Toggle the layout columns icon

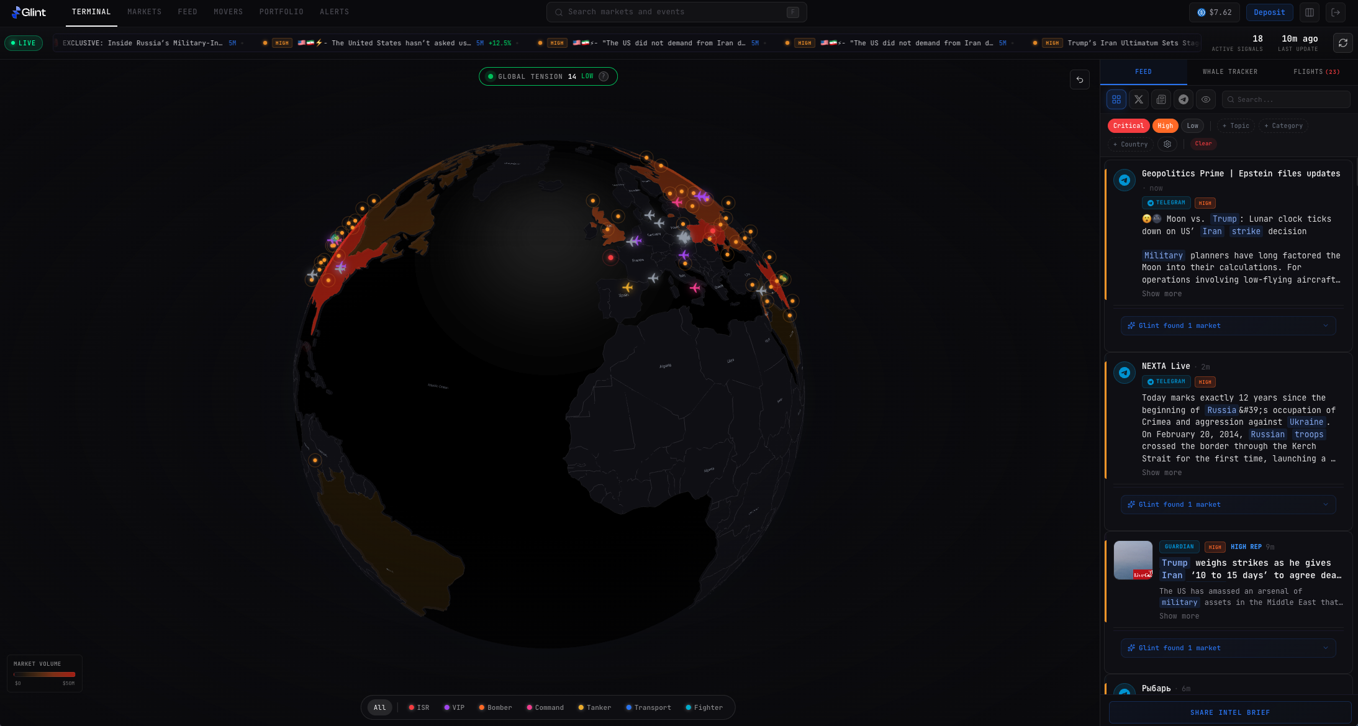tap(1309, 12)
